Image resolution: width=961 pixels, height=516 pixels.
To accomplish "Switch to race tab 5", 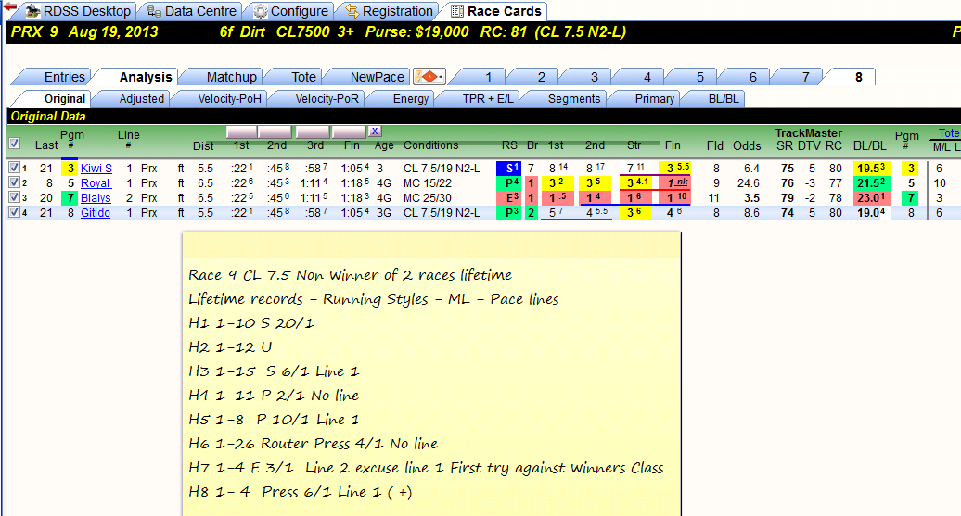I will tap(700, 77).
